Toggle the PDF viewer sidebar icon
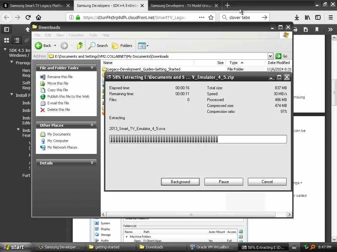Screen dimensions: 337x252 pos(7,29)
